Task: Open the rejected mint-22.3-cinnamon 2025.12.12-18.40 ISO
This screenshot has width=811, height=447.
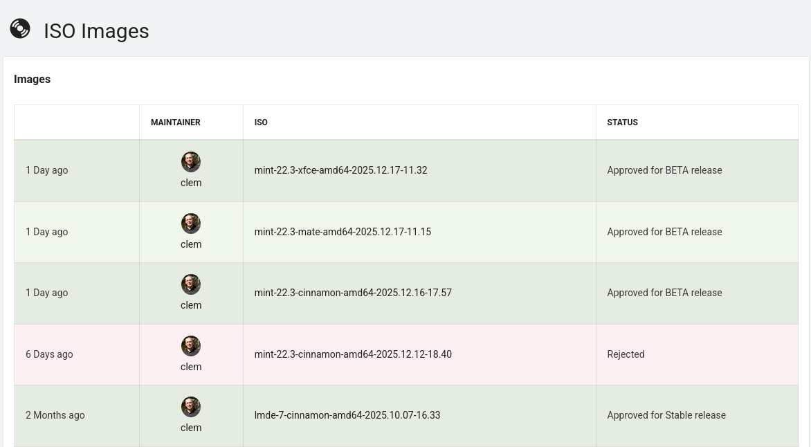Action: click(x=353, y=354)
